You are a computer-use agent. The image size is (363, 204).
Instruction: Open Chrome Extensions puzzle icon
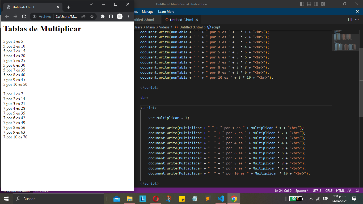click(x=103, y=16)
